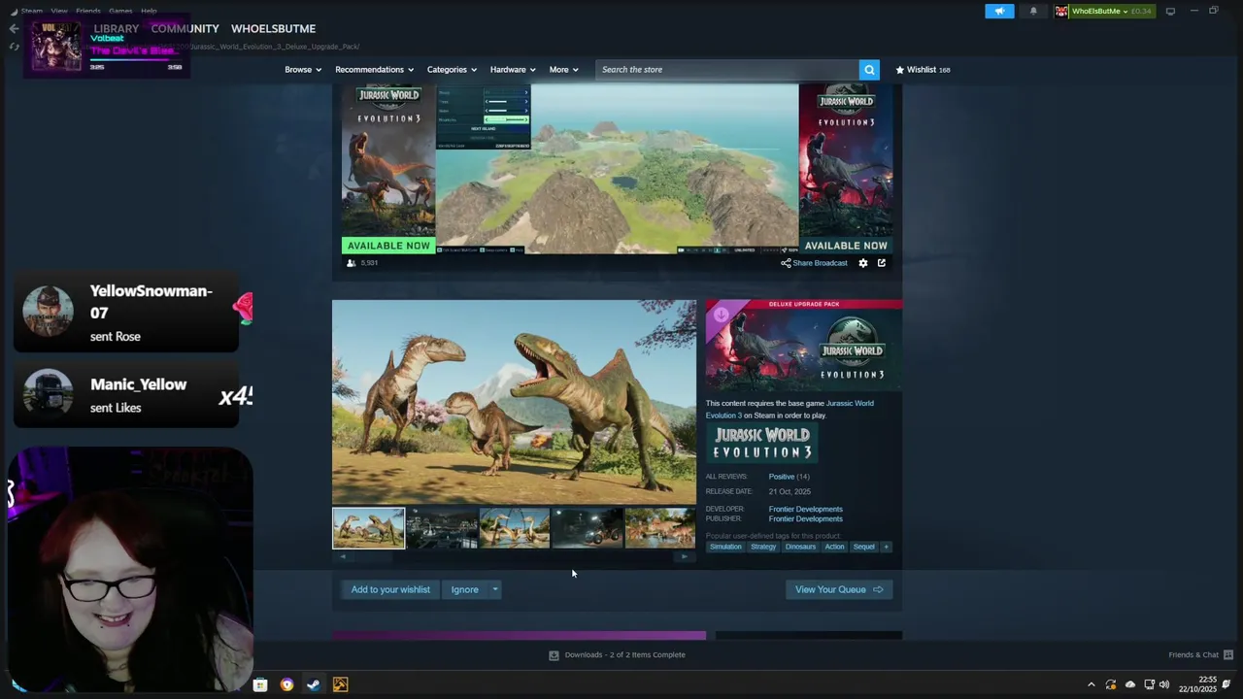Expand the Recommendations dropdown

click(x=375, y=70)
